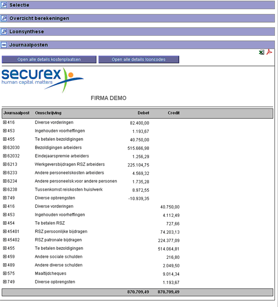Click the Credit column header
Screen dimensions: 278x307
click(174, 113)
